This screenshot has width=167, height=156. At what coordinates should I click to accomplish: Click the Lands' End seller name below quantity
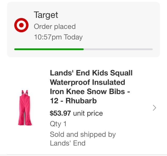pyautogui.click(x=68, y=143)
